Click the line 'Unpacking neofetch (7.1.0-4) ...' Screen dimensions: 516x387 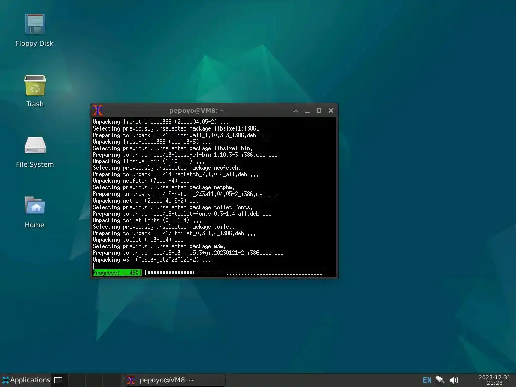click(141, 181)
